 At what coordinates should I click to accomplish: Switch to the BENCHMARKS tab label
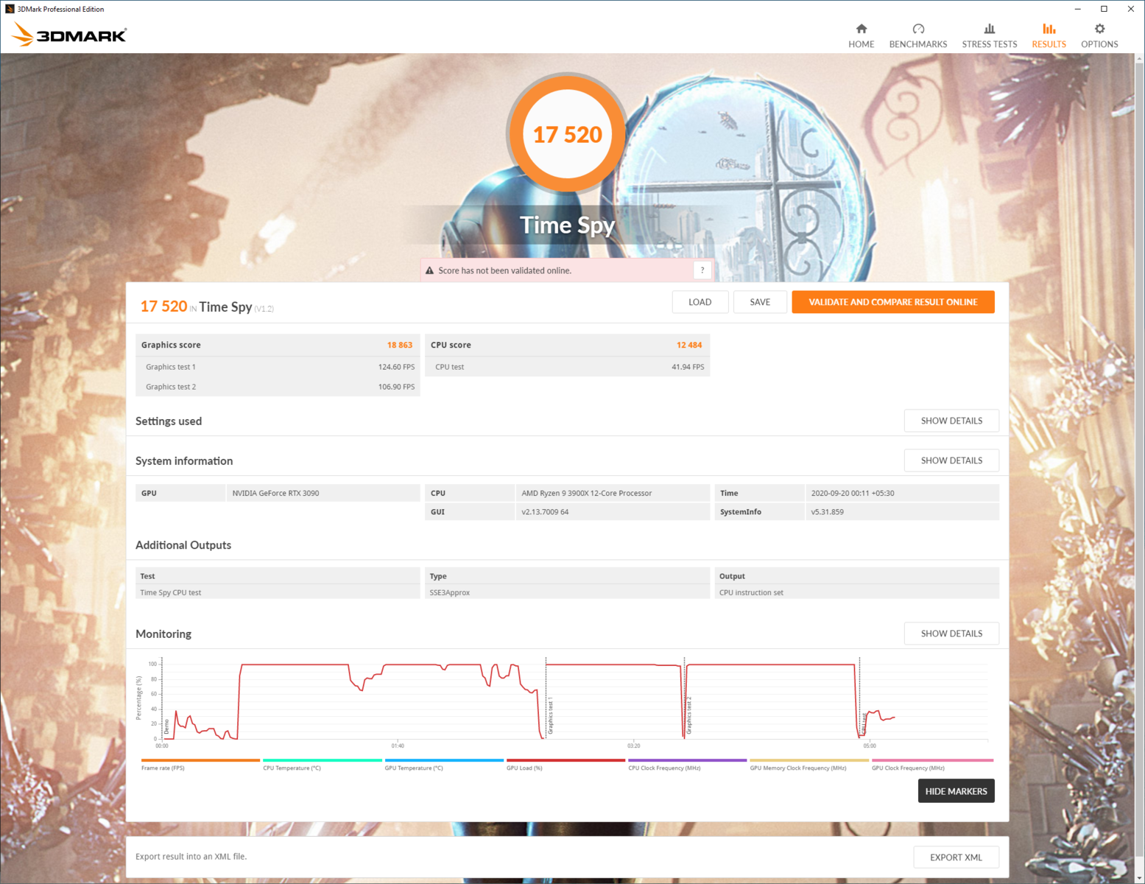click(918, 44)
